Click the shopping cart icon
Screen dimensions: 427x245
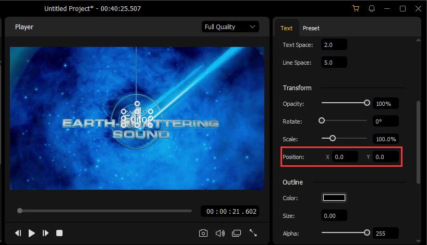[x=356, y=9]
